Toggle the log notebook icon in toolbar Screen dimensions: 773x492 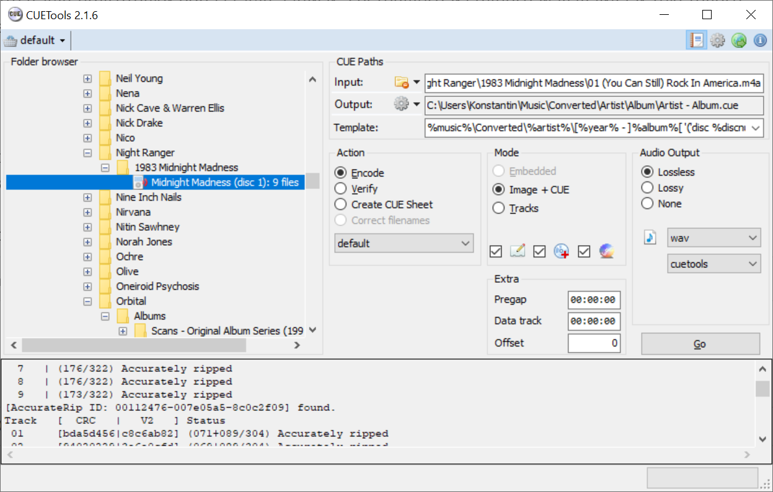coord(697,40)
